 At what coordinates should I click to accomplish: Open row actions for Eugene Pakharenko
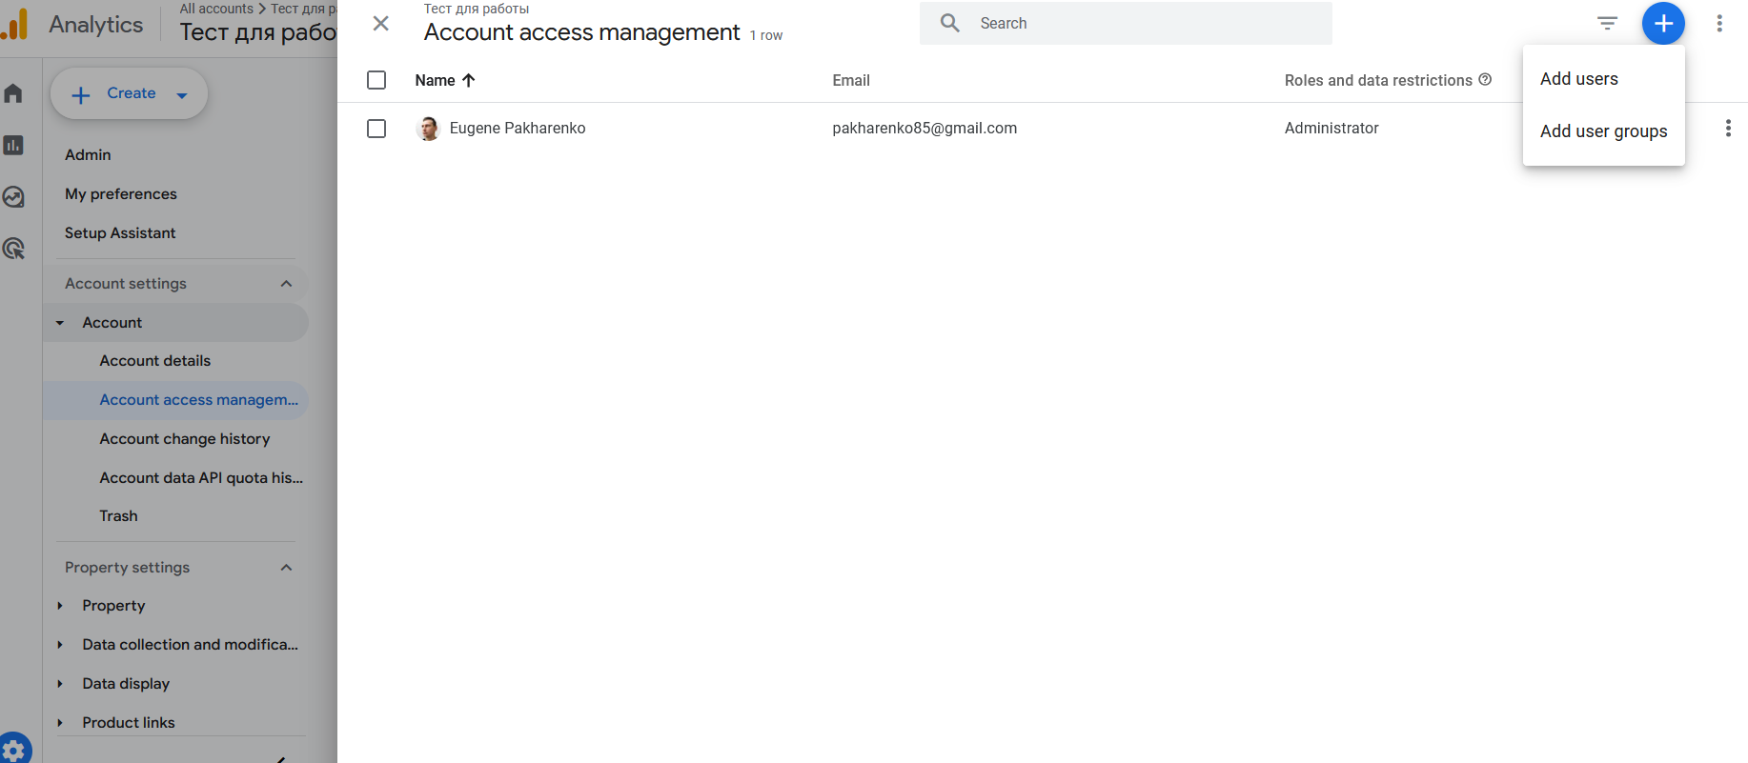coord(1727,129)
